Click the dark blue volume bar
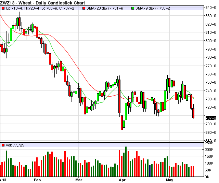Viewport: 219px width, 183px height. click(150, 171)
